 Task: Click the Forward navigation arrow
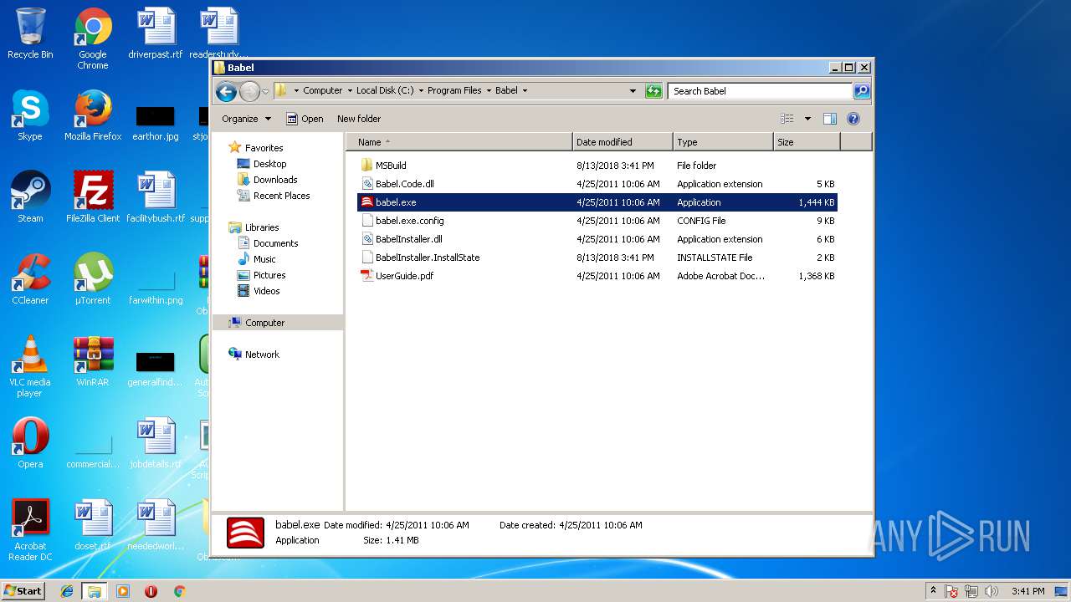pyautogui.click(x=249, y=91)
